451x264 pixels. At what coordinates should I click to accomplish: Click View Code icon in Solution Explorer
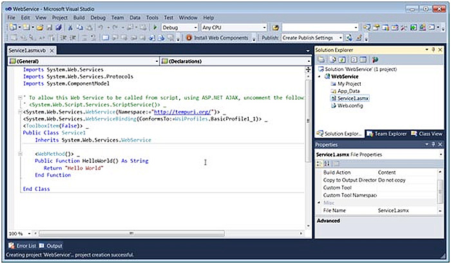pos(354,60)
